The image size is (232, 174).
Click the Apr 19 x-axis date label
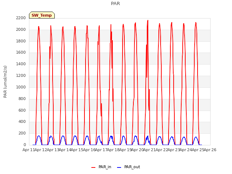click(x=125, y=150)
